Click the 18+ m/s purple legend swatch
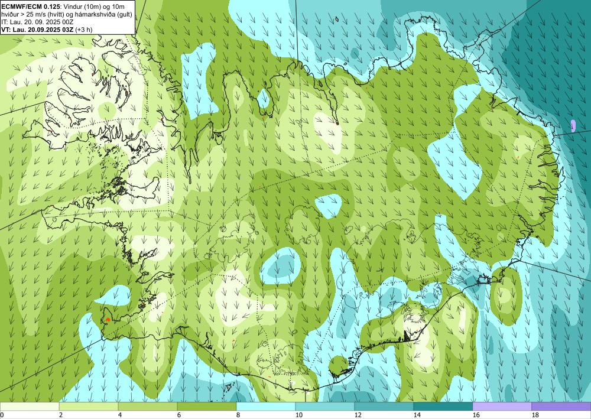The height and width of the screenshot is (419, 591). point(561,407)
